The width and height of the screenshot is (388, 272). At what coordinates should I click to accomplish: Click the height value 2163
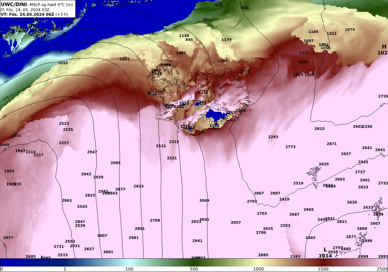[295, 257]
